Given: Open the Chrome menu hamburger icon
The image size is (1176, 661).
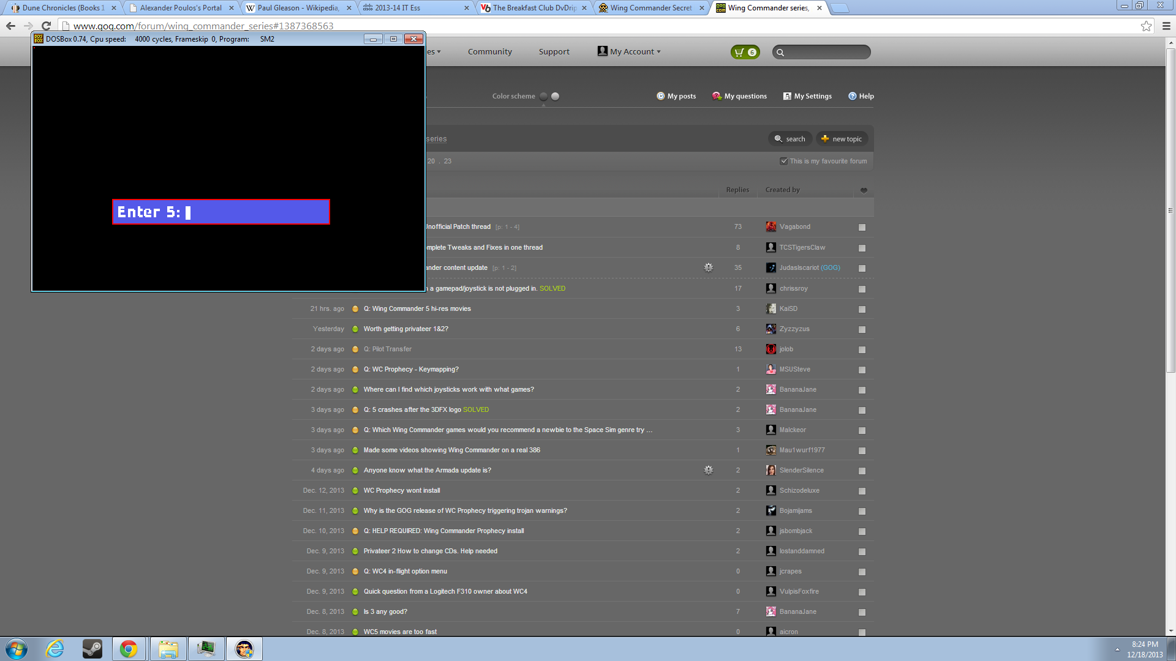Looking at the screenshot, I should point(1166,26).
